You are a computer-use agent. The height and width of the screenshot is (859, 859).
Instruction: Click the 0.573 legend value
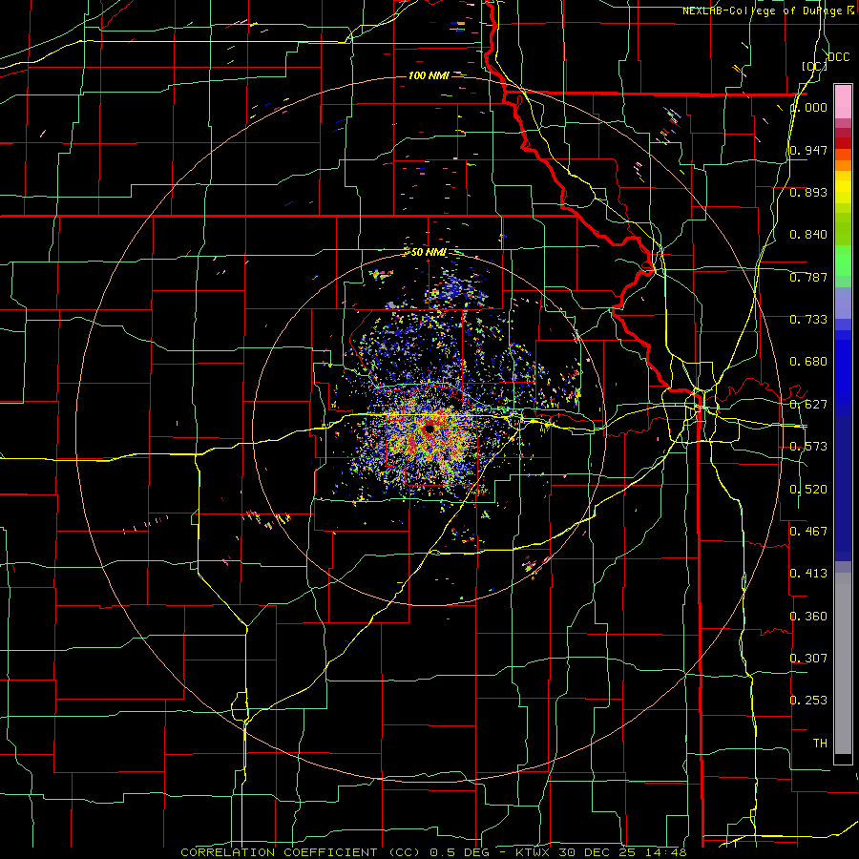pyautogui.click(x=808, y=447)
